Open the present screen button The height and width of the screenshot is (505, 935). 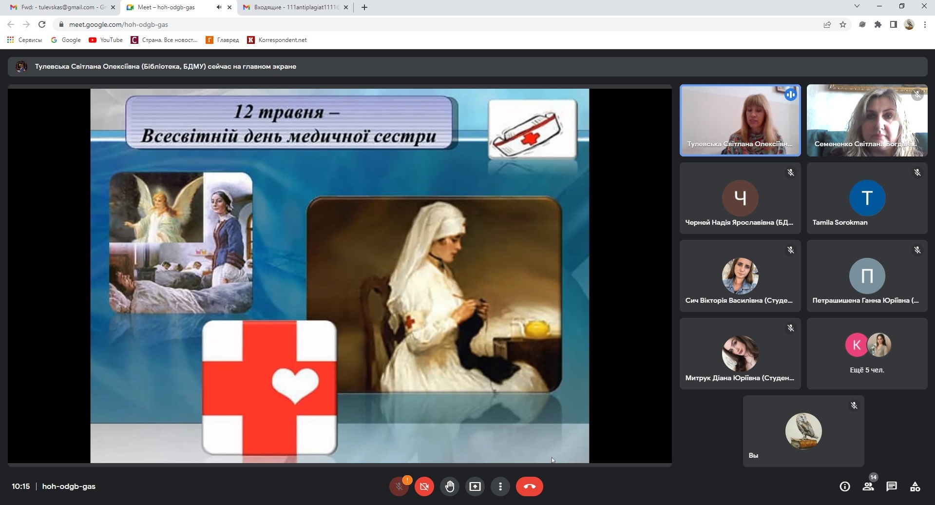[475, 486]
